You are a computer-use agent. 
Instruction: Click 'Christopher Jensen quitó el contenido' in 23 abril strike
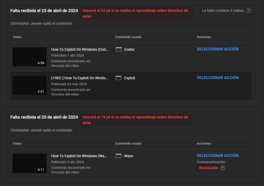pos(41,23)
